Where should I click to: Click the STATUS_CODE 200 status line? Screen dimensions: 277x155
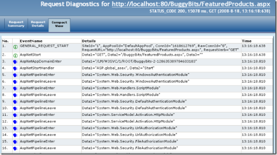point(210,11)
